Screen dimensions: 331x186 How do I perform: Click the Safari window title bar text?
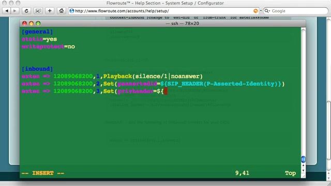tap(165, 3)
